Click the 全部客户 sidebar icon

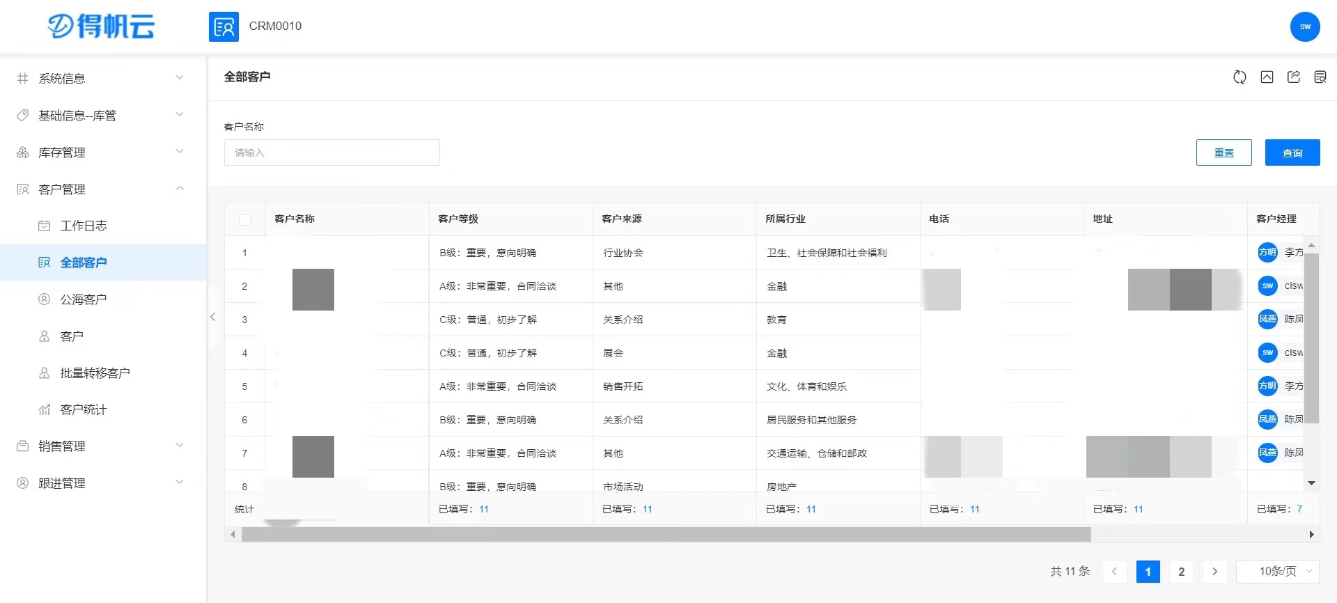tap(44, 263)
